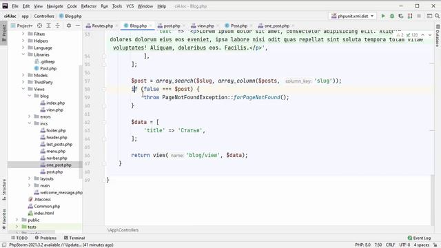Open the phpunit.xml.dist run configuration dropdown
Image resolution: width=441 pixels, height=248 pixels.
pos(353,16)
